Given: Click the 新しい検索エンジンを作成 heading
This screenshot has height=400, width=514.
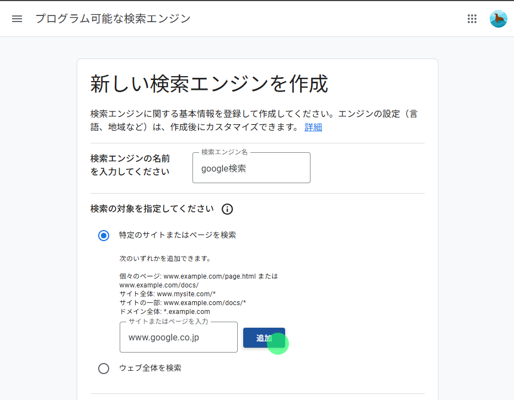Looking at the screenshot, I should (209, 84).
